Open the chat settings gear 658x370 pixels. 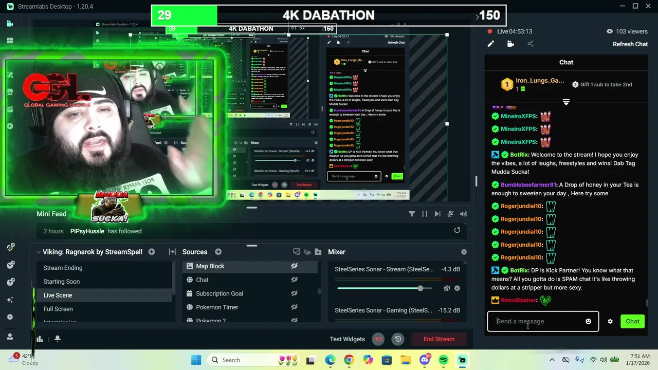point(610,321)
